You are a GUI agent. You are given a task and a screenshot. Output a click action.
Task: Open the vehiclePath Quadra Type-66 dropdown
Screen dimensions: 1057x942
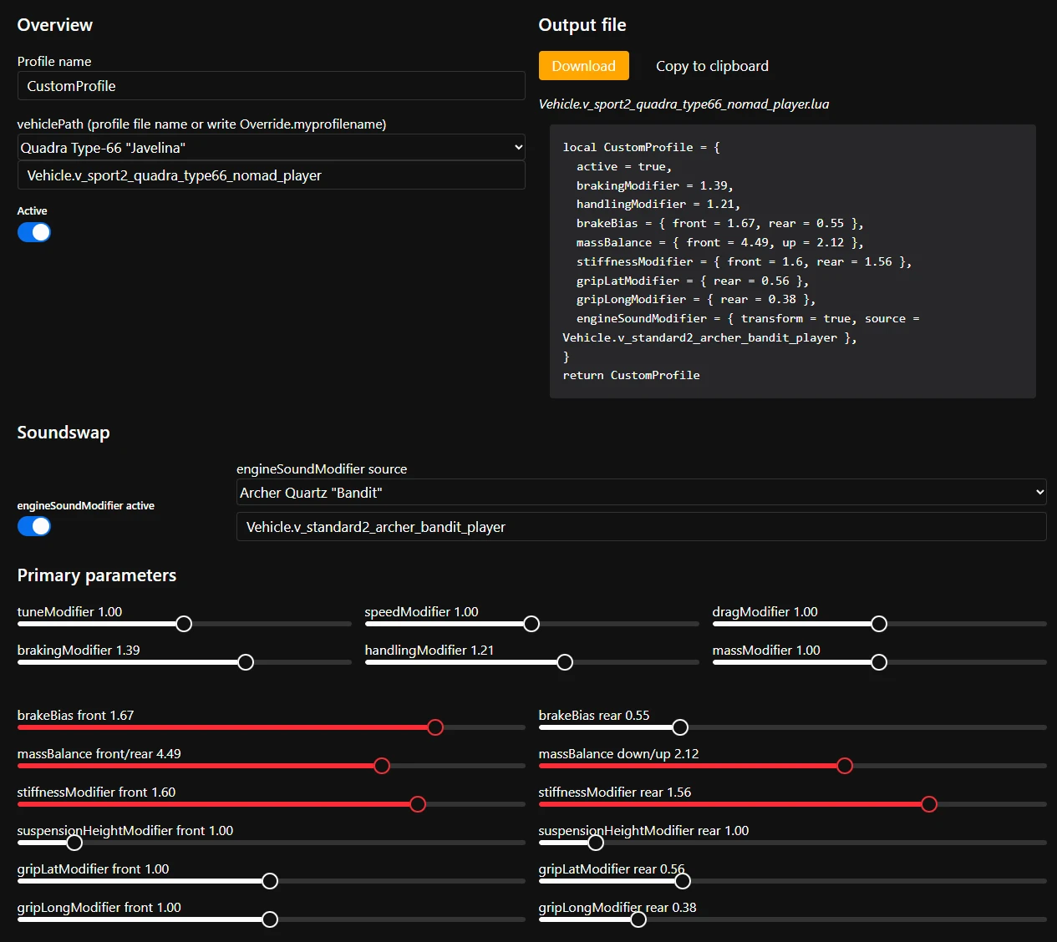pos(272,148)
